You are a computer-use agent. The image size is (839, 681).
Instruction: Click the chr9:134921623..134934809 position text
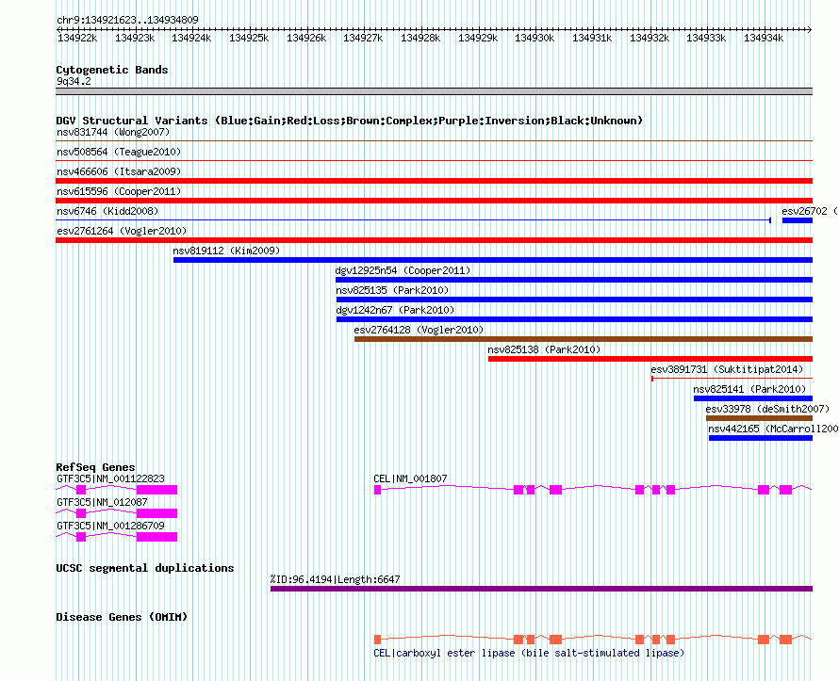tap(127, 20)
